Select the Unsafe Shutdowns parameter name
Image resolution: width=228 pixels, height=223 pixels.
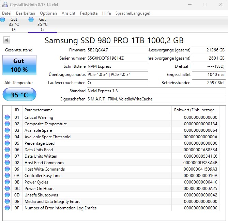pyautogui.click(x=41, y=195)
